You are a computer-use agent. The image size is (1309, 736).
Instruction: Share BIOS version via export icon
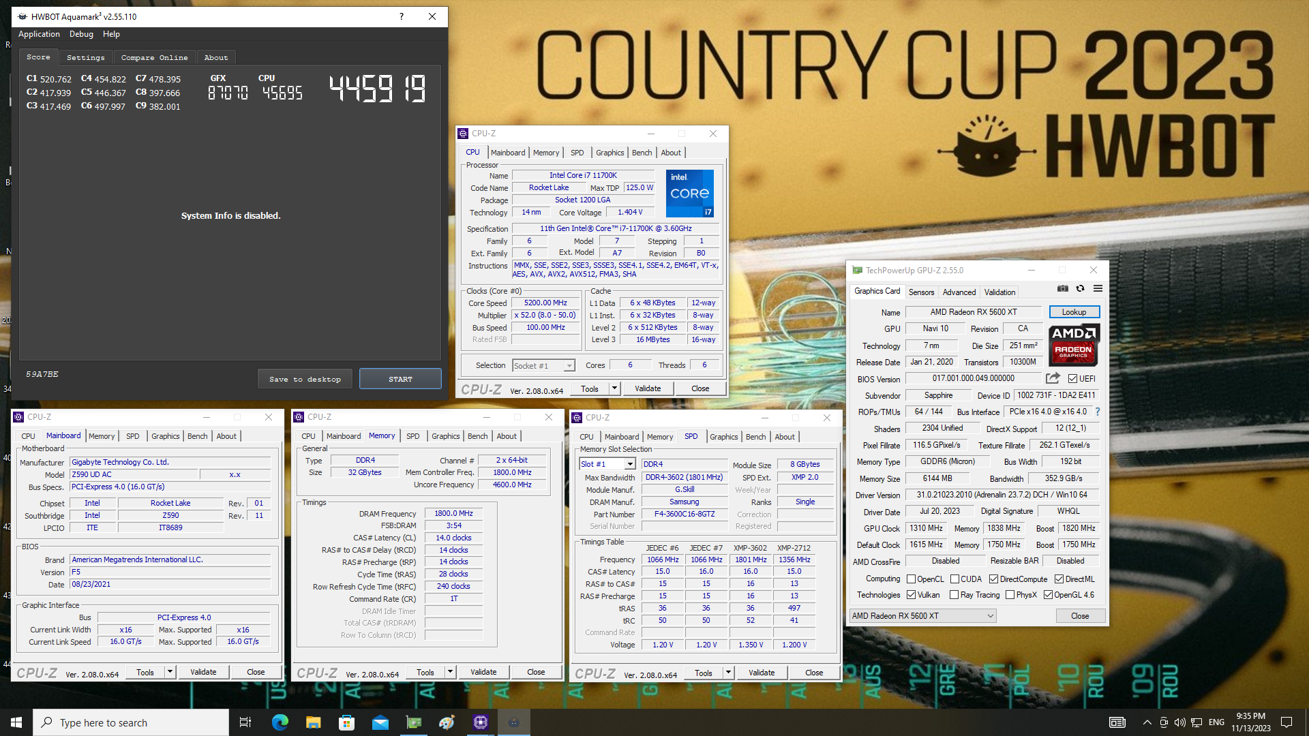point(1053,378)
